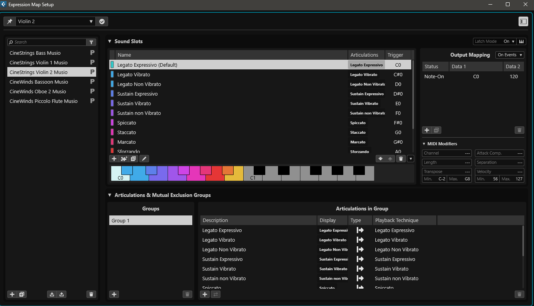Delete the selected sound slot
Viewport: 534px width, 306px height.
pyautogui.click(x=401, y=159)
